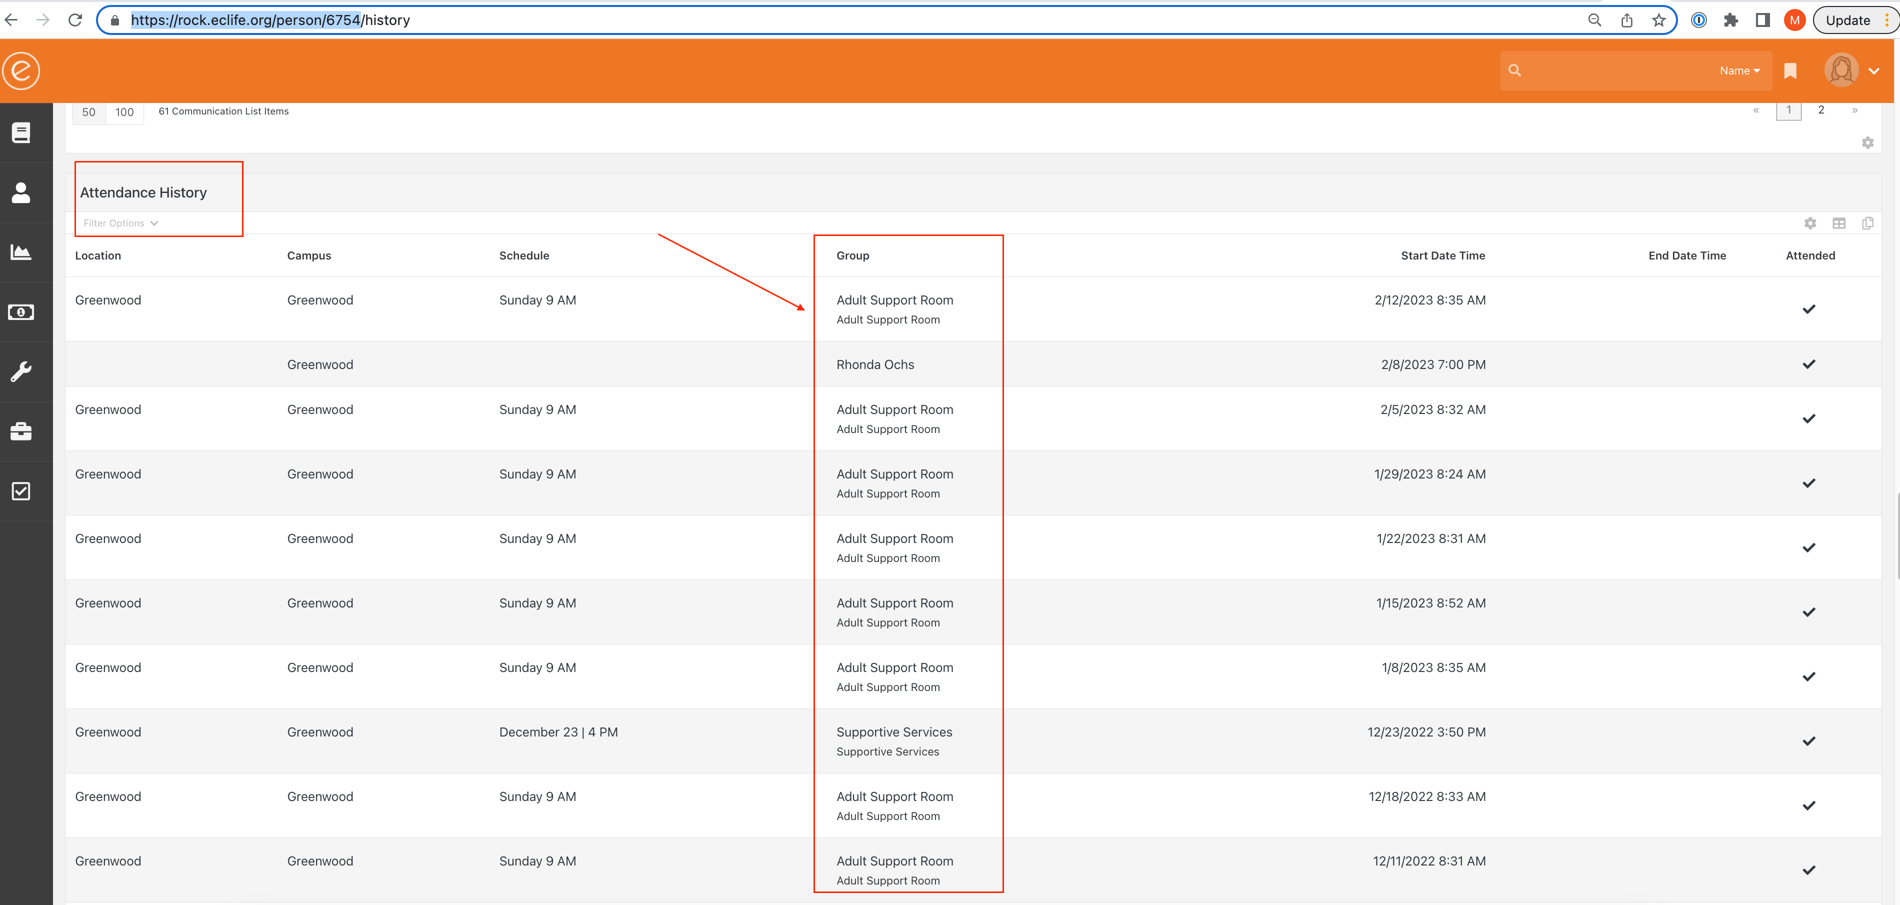Open the Finance money sidebar icon
1900x905 pixels.
click(x=20, y=312)
